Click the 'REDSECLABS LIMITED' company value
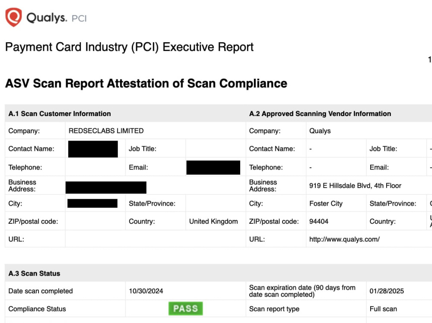This screenshot has height=323, width=432. pos(106,131)
